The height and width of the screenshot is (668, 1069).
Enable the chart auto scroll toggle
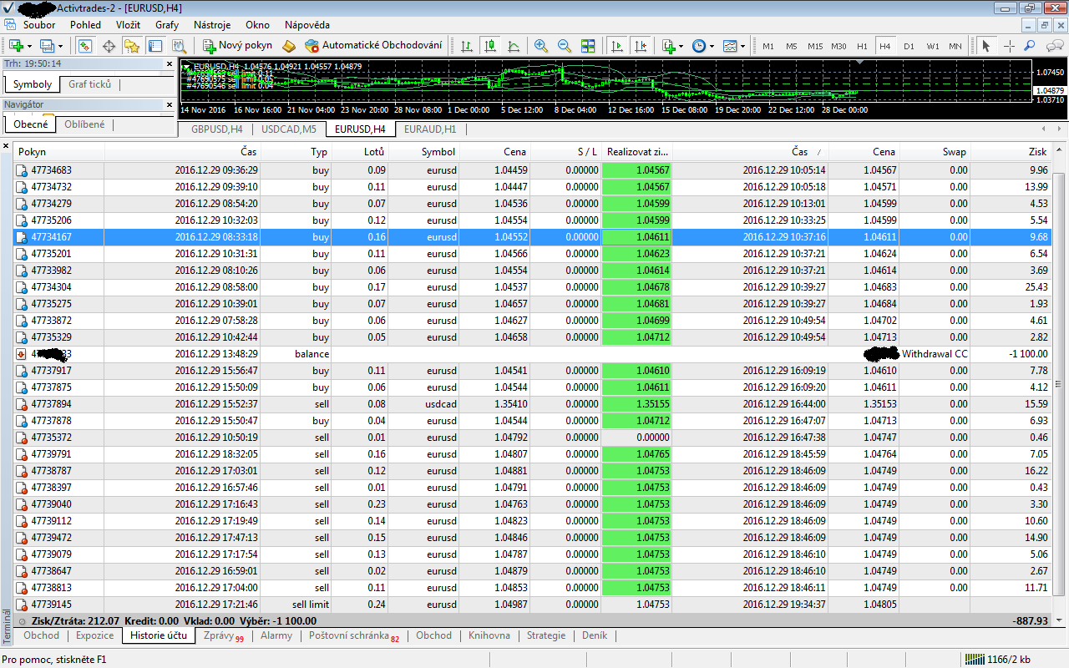click(617, 46)
